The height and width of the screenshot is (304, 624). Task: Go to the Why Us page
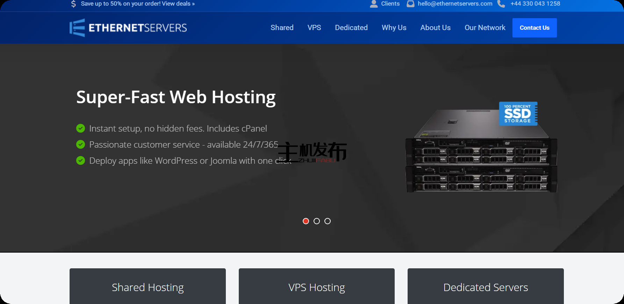394,28
